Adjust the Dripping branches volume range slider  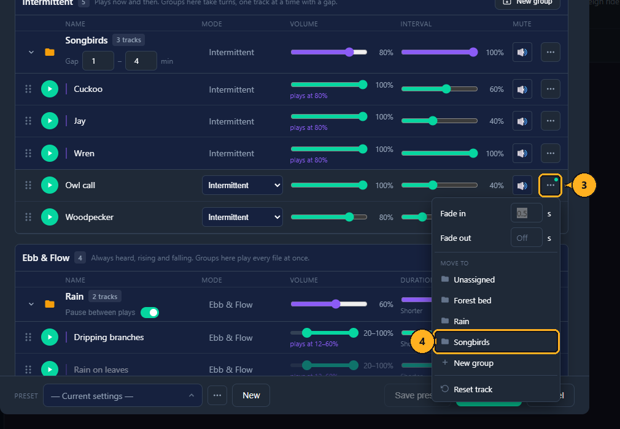(x=324, y=333)
